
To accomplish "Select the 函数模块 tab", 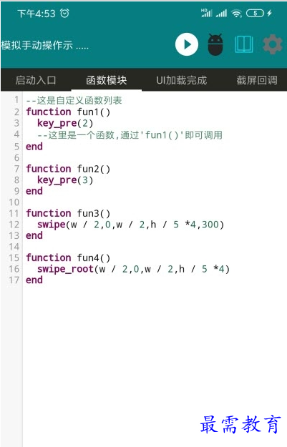I will coord(107,80).
